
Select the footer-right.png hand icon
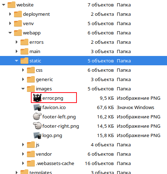click(37, 126)
